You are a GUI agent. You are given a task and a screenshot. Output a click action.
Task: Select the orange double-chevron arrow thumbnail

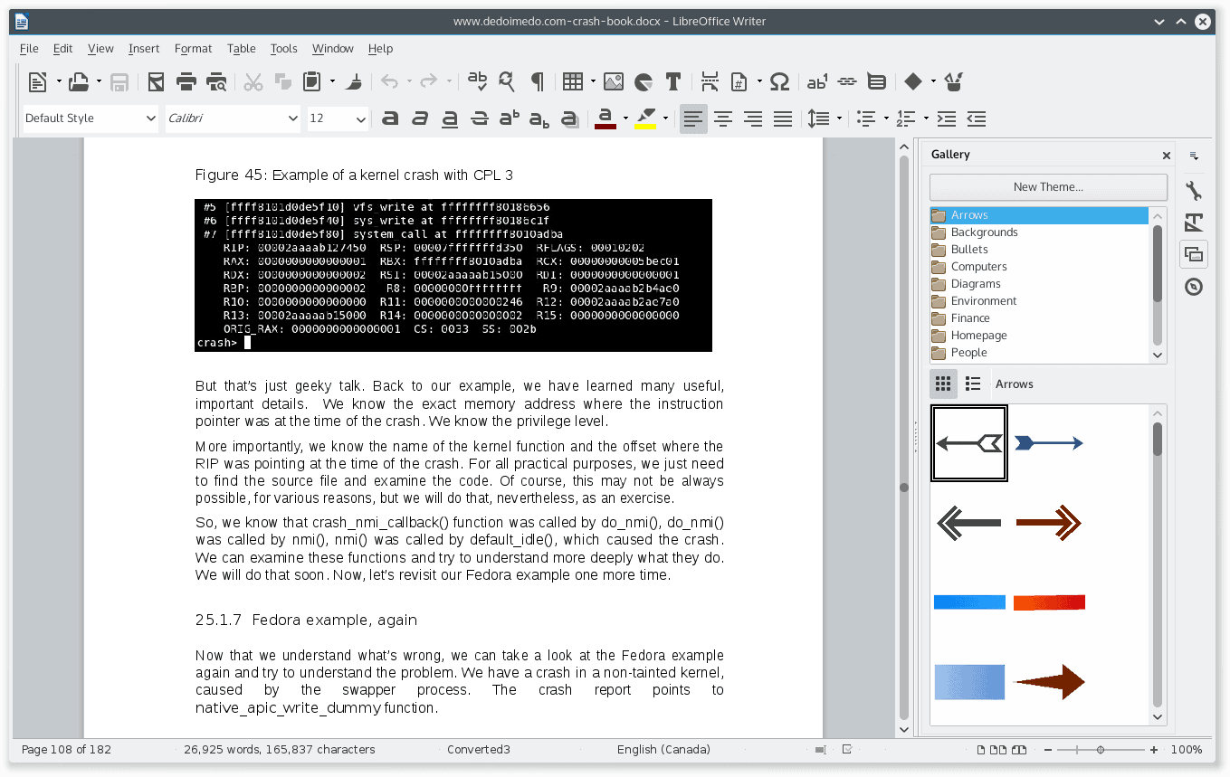1049,523
